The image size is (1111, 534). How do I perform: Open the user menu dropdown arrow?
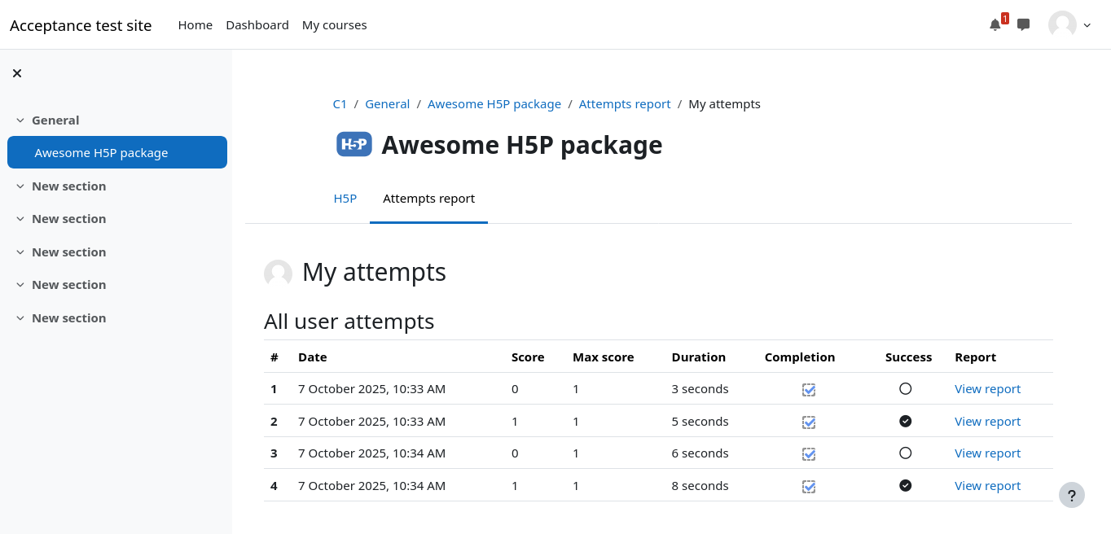pos(1087,25)
